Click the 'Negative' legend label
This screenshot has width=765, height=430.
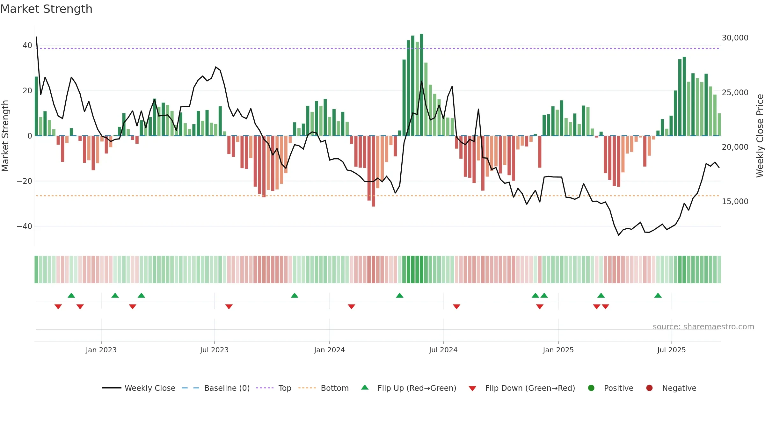pyautogui.click(x=679, y=388)
